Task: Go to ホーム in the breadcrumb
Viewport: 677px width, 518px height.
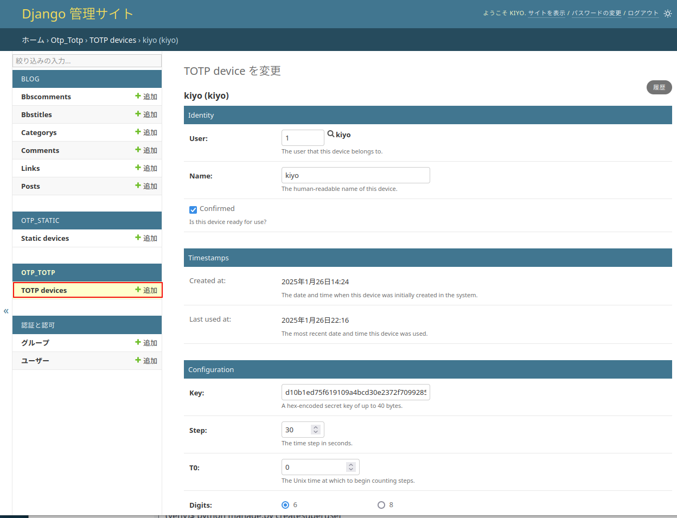Action: tap(33, 40)
